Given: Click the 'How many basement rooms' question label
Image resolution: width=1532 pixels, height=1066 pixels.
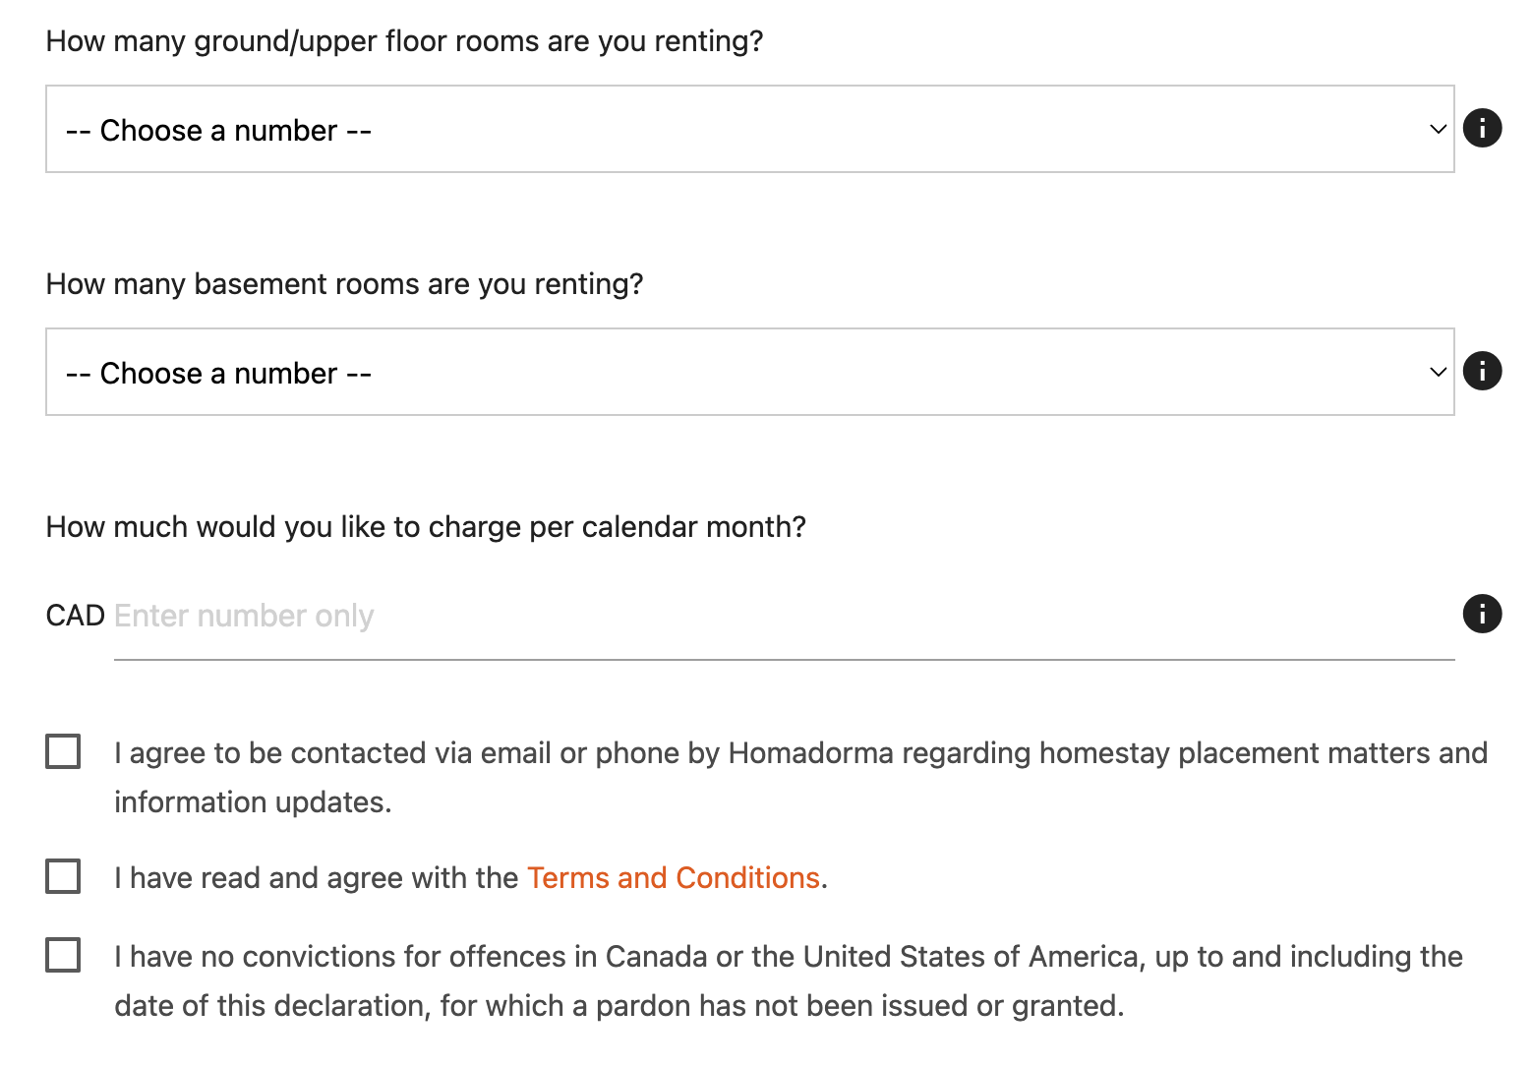Looking at the screenshot, I should pos(344,284).
